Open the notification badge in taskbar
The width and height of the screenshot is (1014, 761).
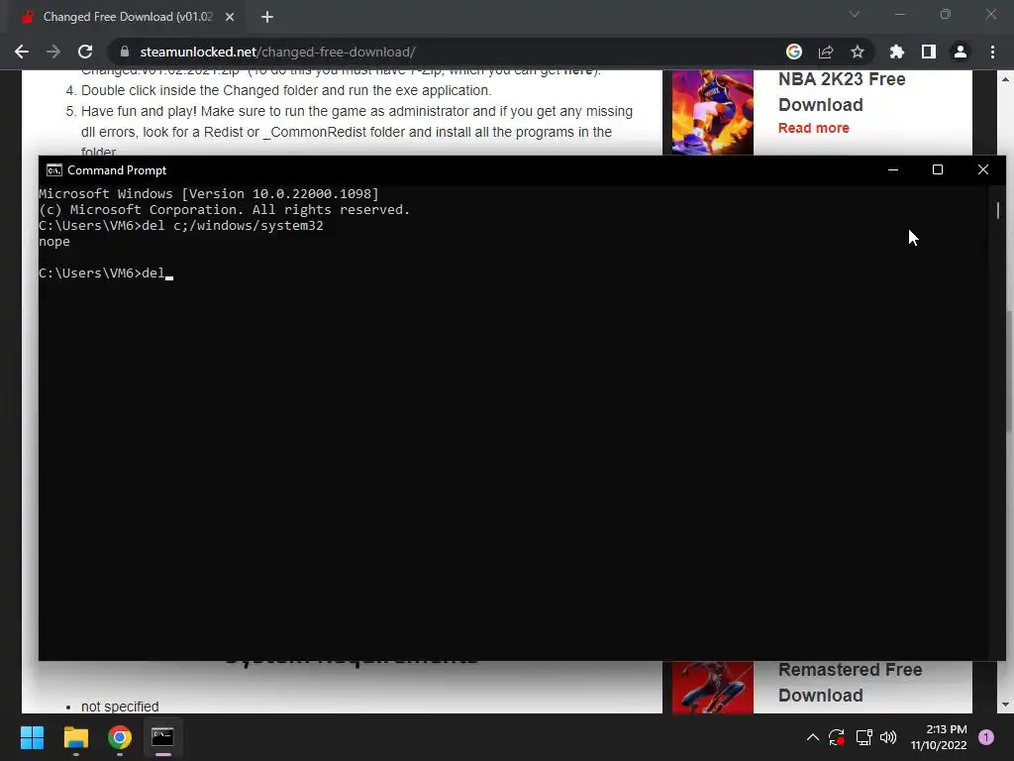[986, 737]
